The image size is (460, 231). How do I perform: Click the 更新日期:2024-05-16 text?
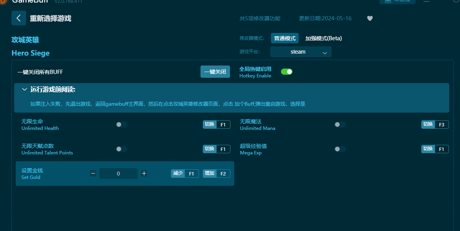pos(325,18)
